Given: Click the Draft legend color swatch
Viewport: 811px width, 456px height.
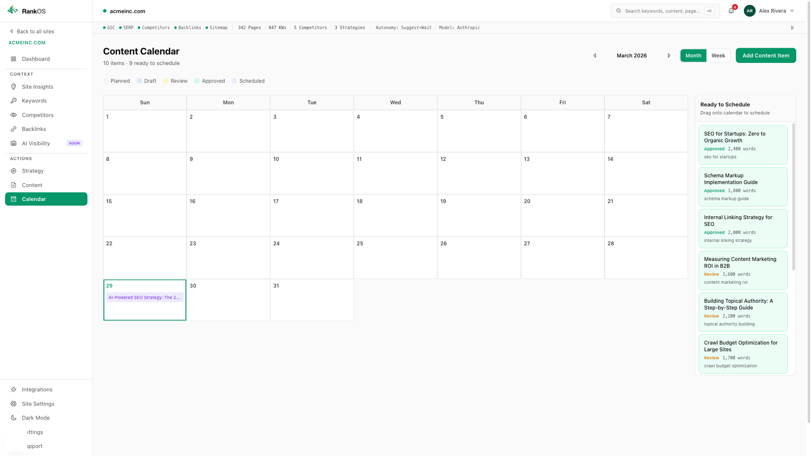Looking at the screenshot, I should [139, 81].
